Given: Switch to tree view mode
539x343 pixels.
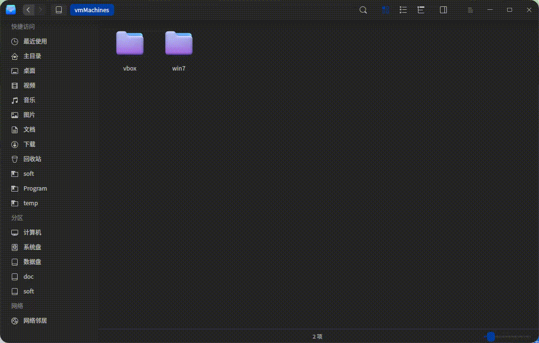Looking at the screenshot, I should (x=421, y=10).
